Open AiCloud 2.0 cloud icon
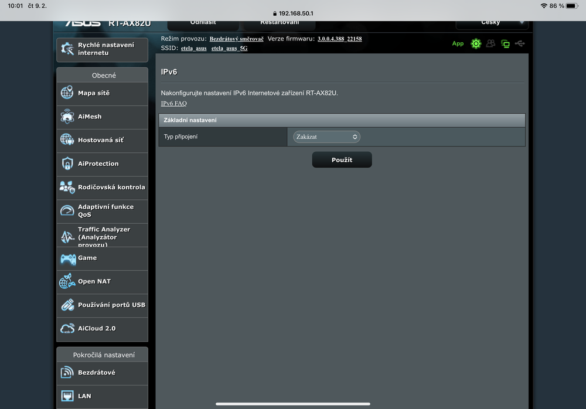This screenshot has width=586, height=409. pos(67,329)
